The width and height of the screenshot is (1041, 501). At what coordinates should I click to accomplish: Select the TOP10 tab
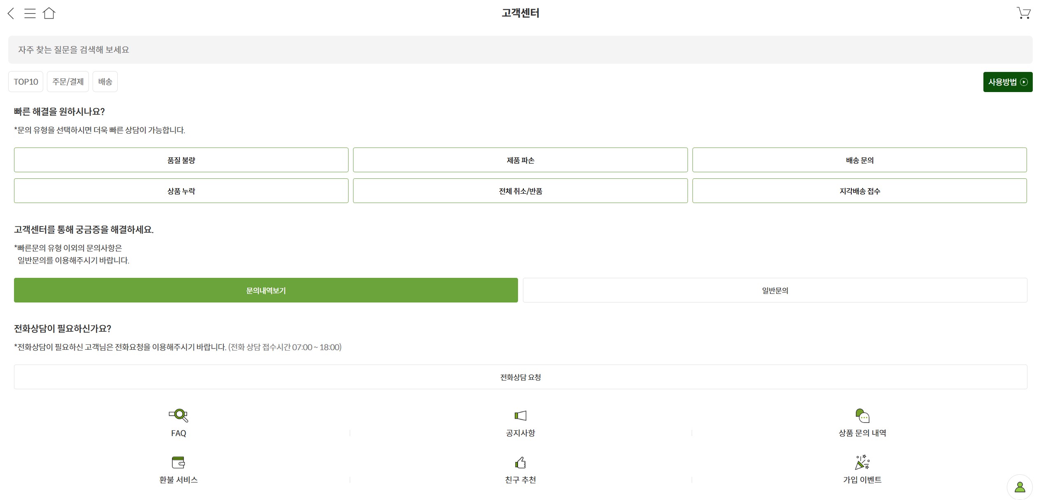26,82
